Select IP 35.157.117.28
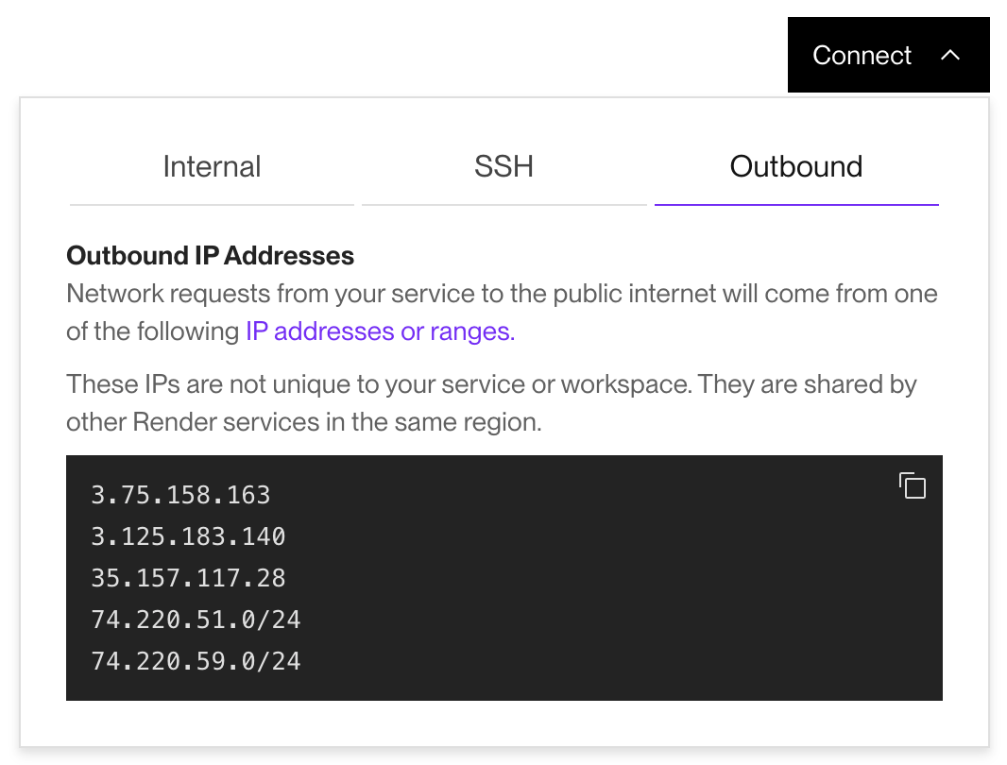1007x765 pixels. coord(188,578)
